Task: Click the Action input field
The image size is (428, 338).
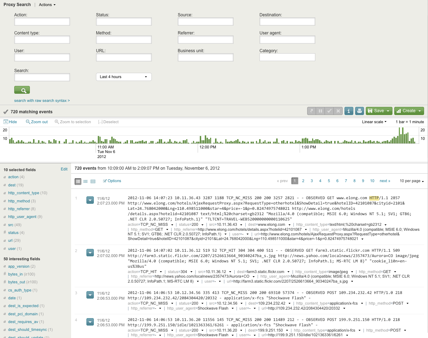Action: click(x=42, y=22)
